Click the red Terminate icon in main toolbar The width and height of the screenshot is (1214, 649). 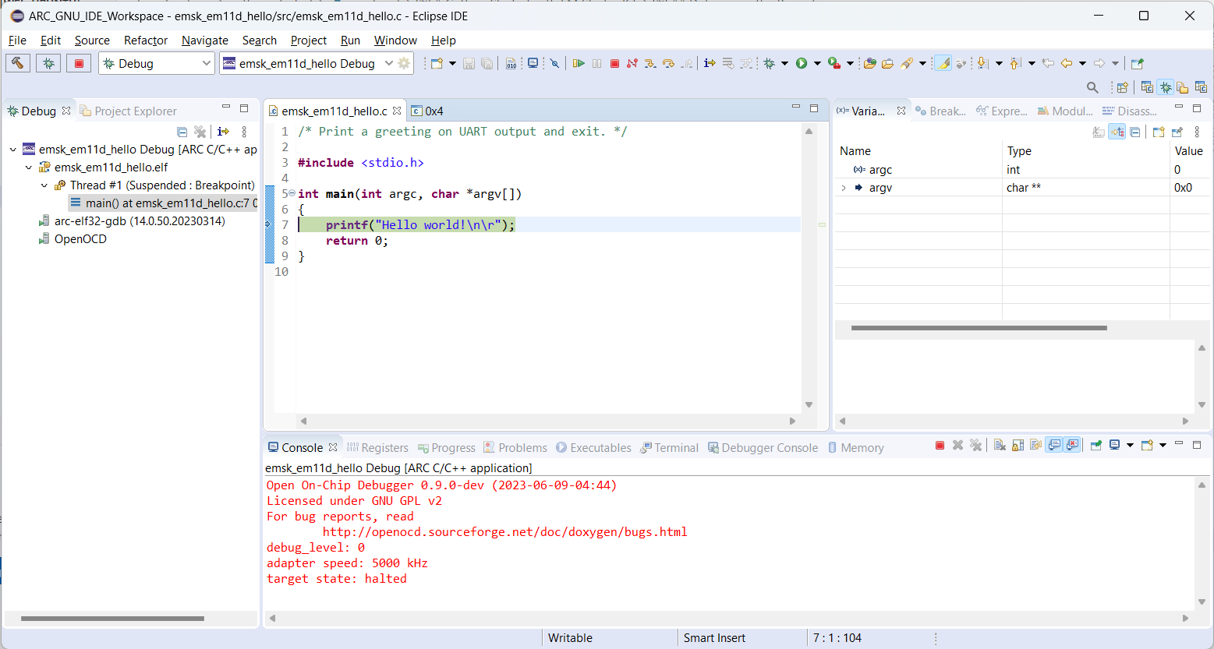[x=614, y=63]
